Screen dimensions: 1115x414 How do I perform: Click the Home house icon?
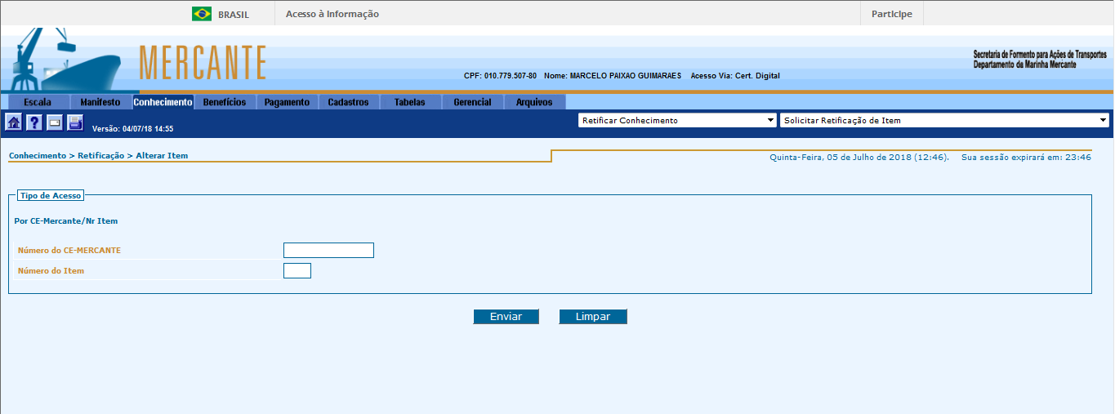tap(14, 123)
